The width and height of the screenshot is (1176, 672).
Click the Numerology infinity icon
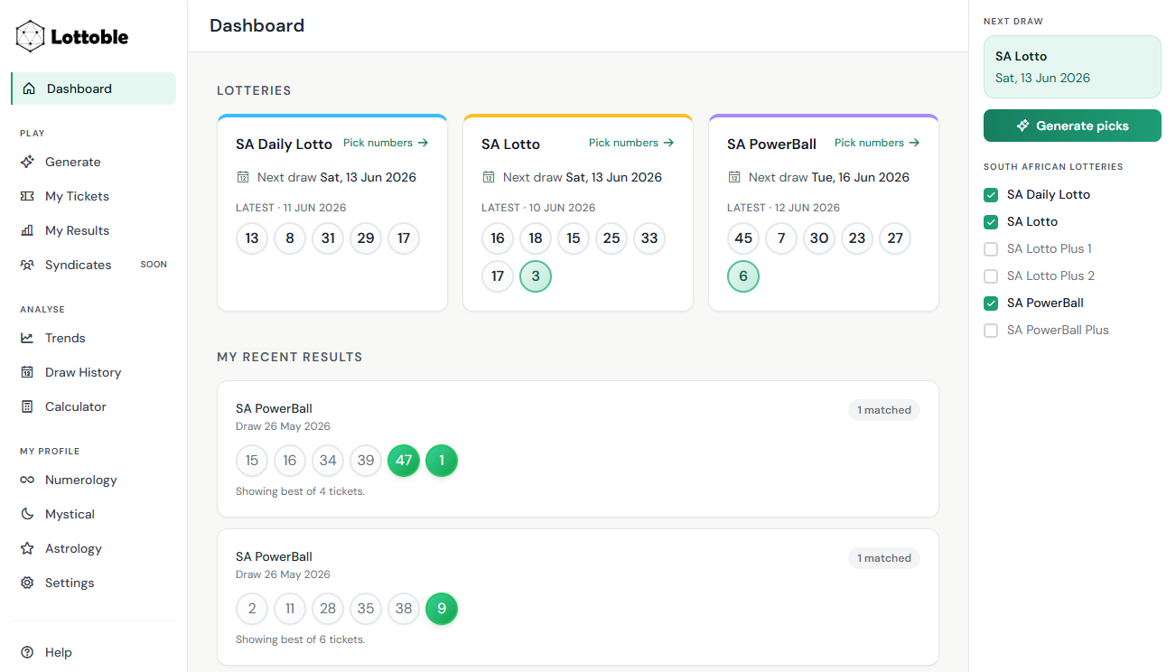coord(27,480)
